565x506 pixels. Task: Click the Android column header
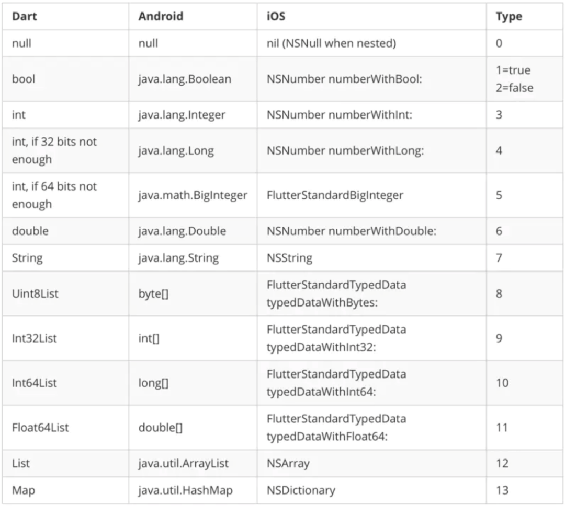161,16
